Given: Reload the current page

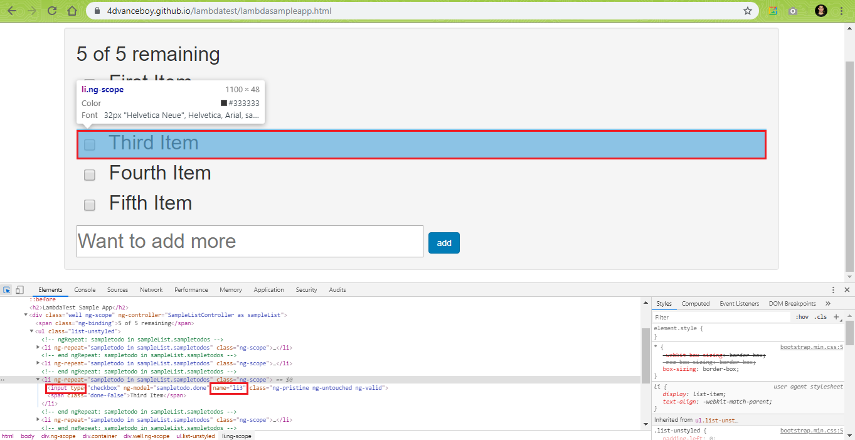Looking at the screenshot, I should (x=52, y=11).
